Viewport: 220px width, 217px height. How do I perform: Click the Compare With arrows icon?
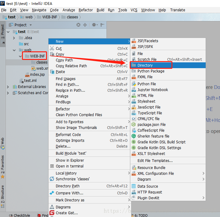pyautogui.click(x=52, y=193)
